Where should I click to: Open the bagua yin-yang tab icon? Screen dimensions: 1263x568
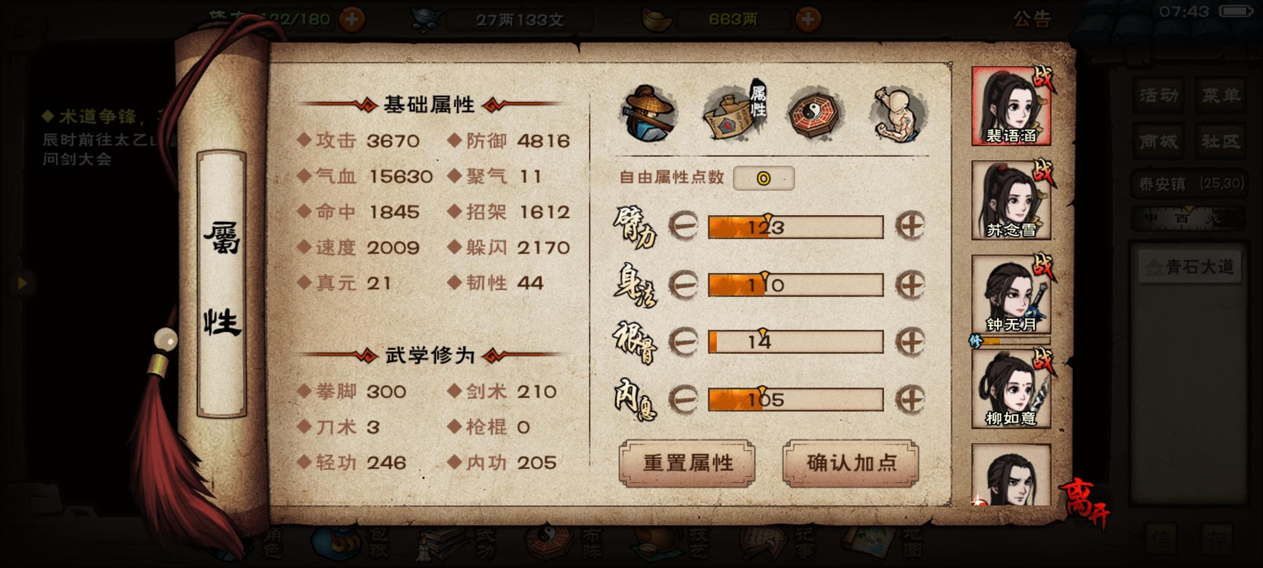pos(816,113)
